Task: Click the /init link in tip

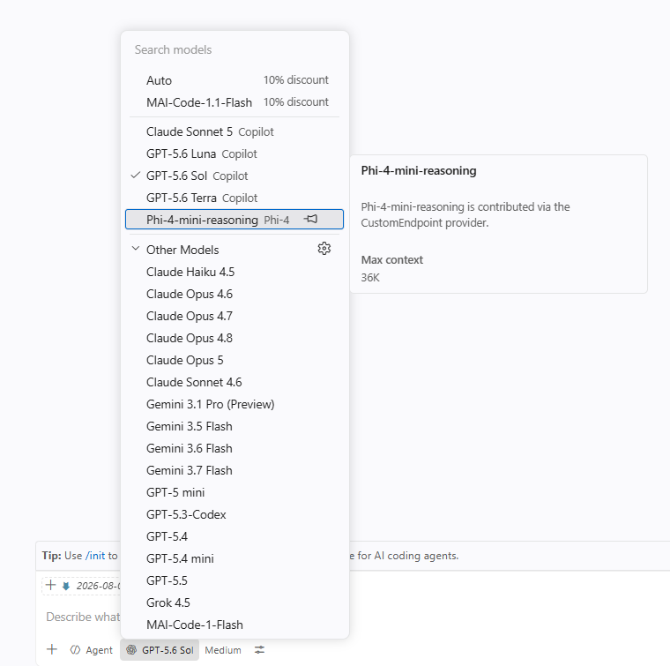Action: [95, 555]
